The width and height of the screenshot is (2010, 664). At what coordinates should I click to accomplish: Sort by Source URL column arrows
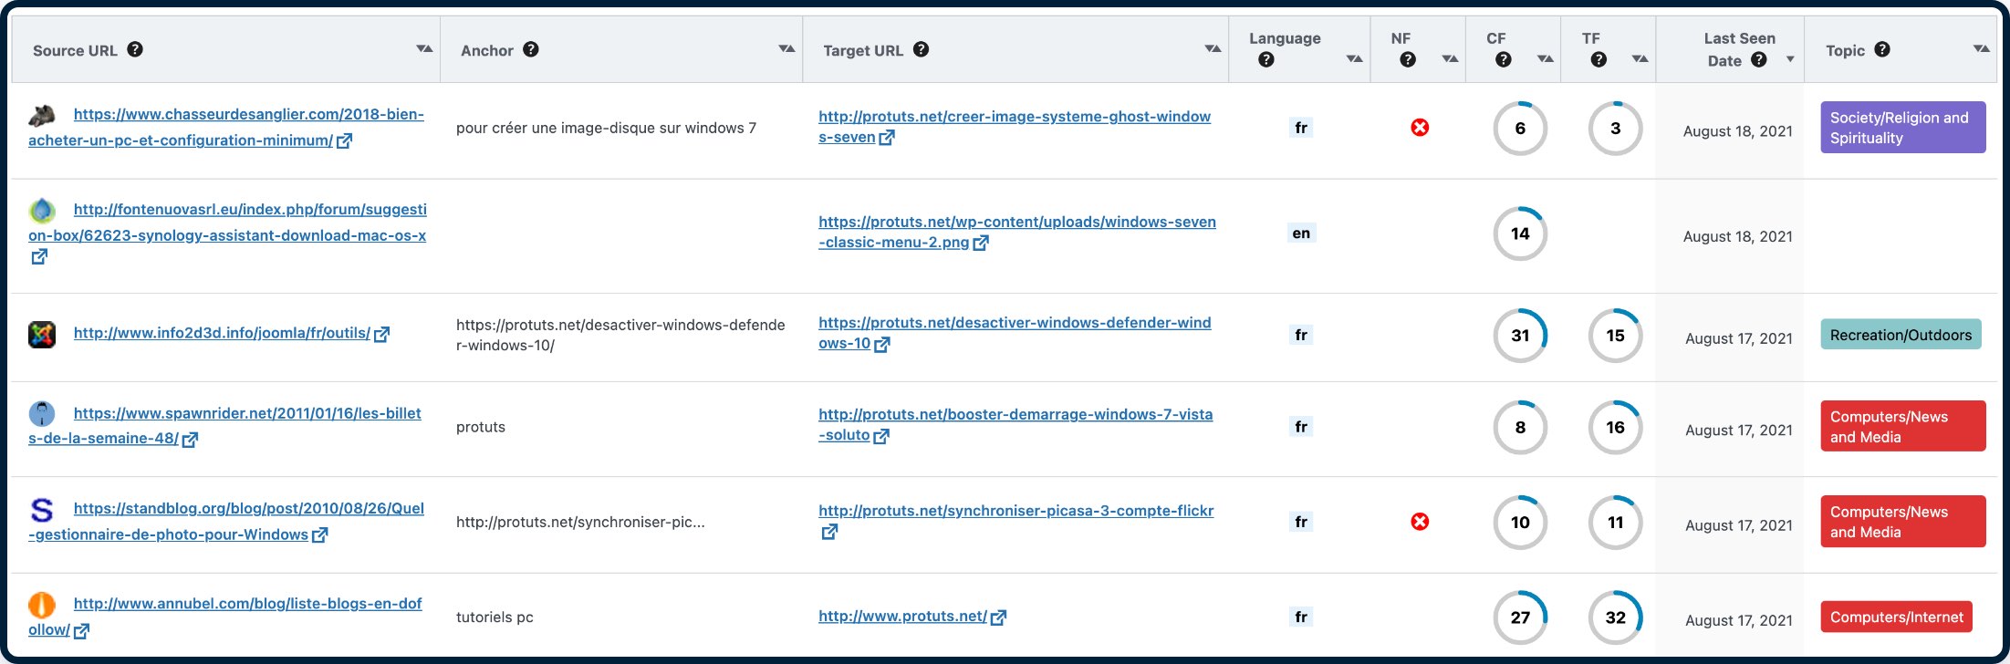(424, 48)
